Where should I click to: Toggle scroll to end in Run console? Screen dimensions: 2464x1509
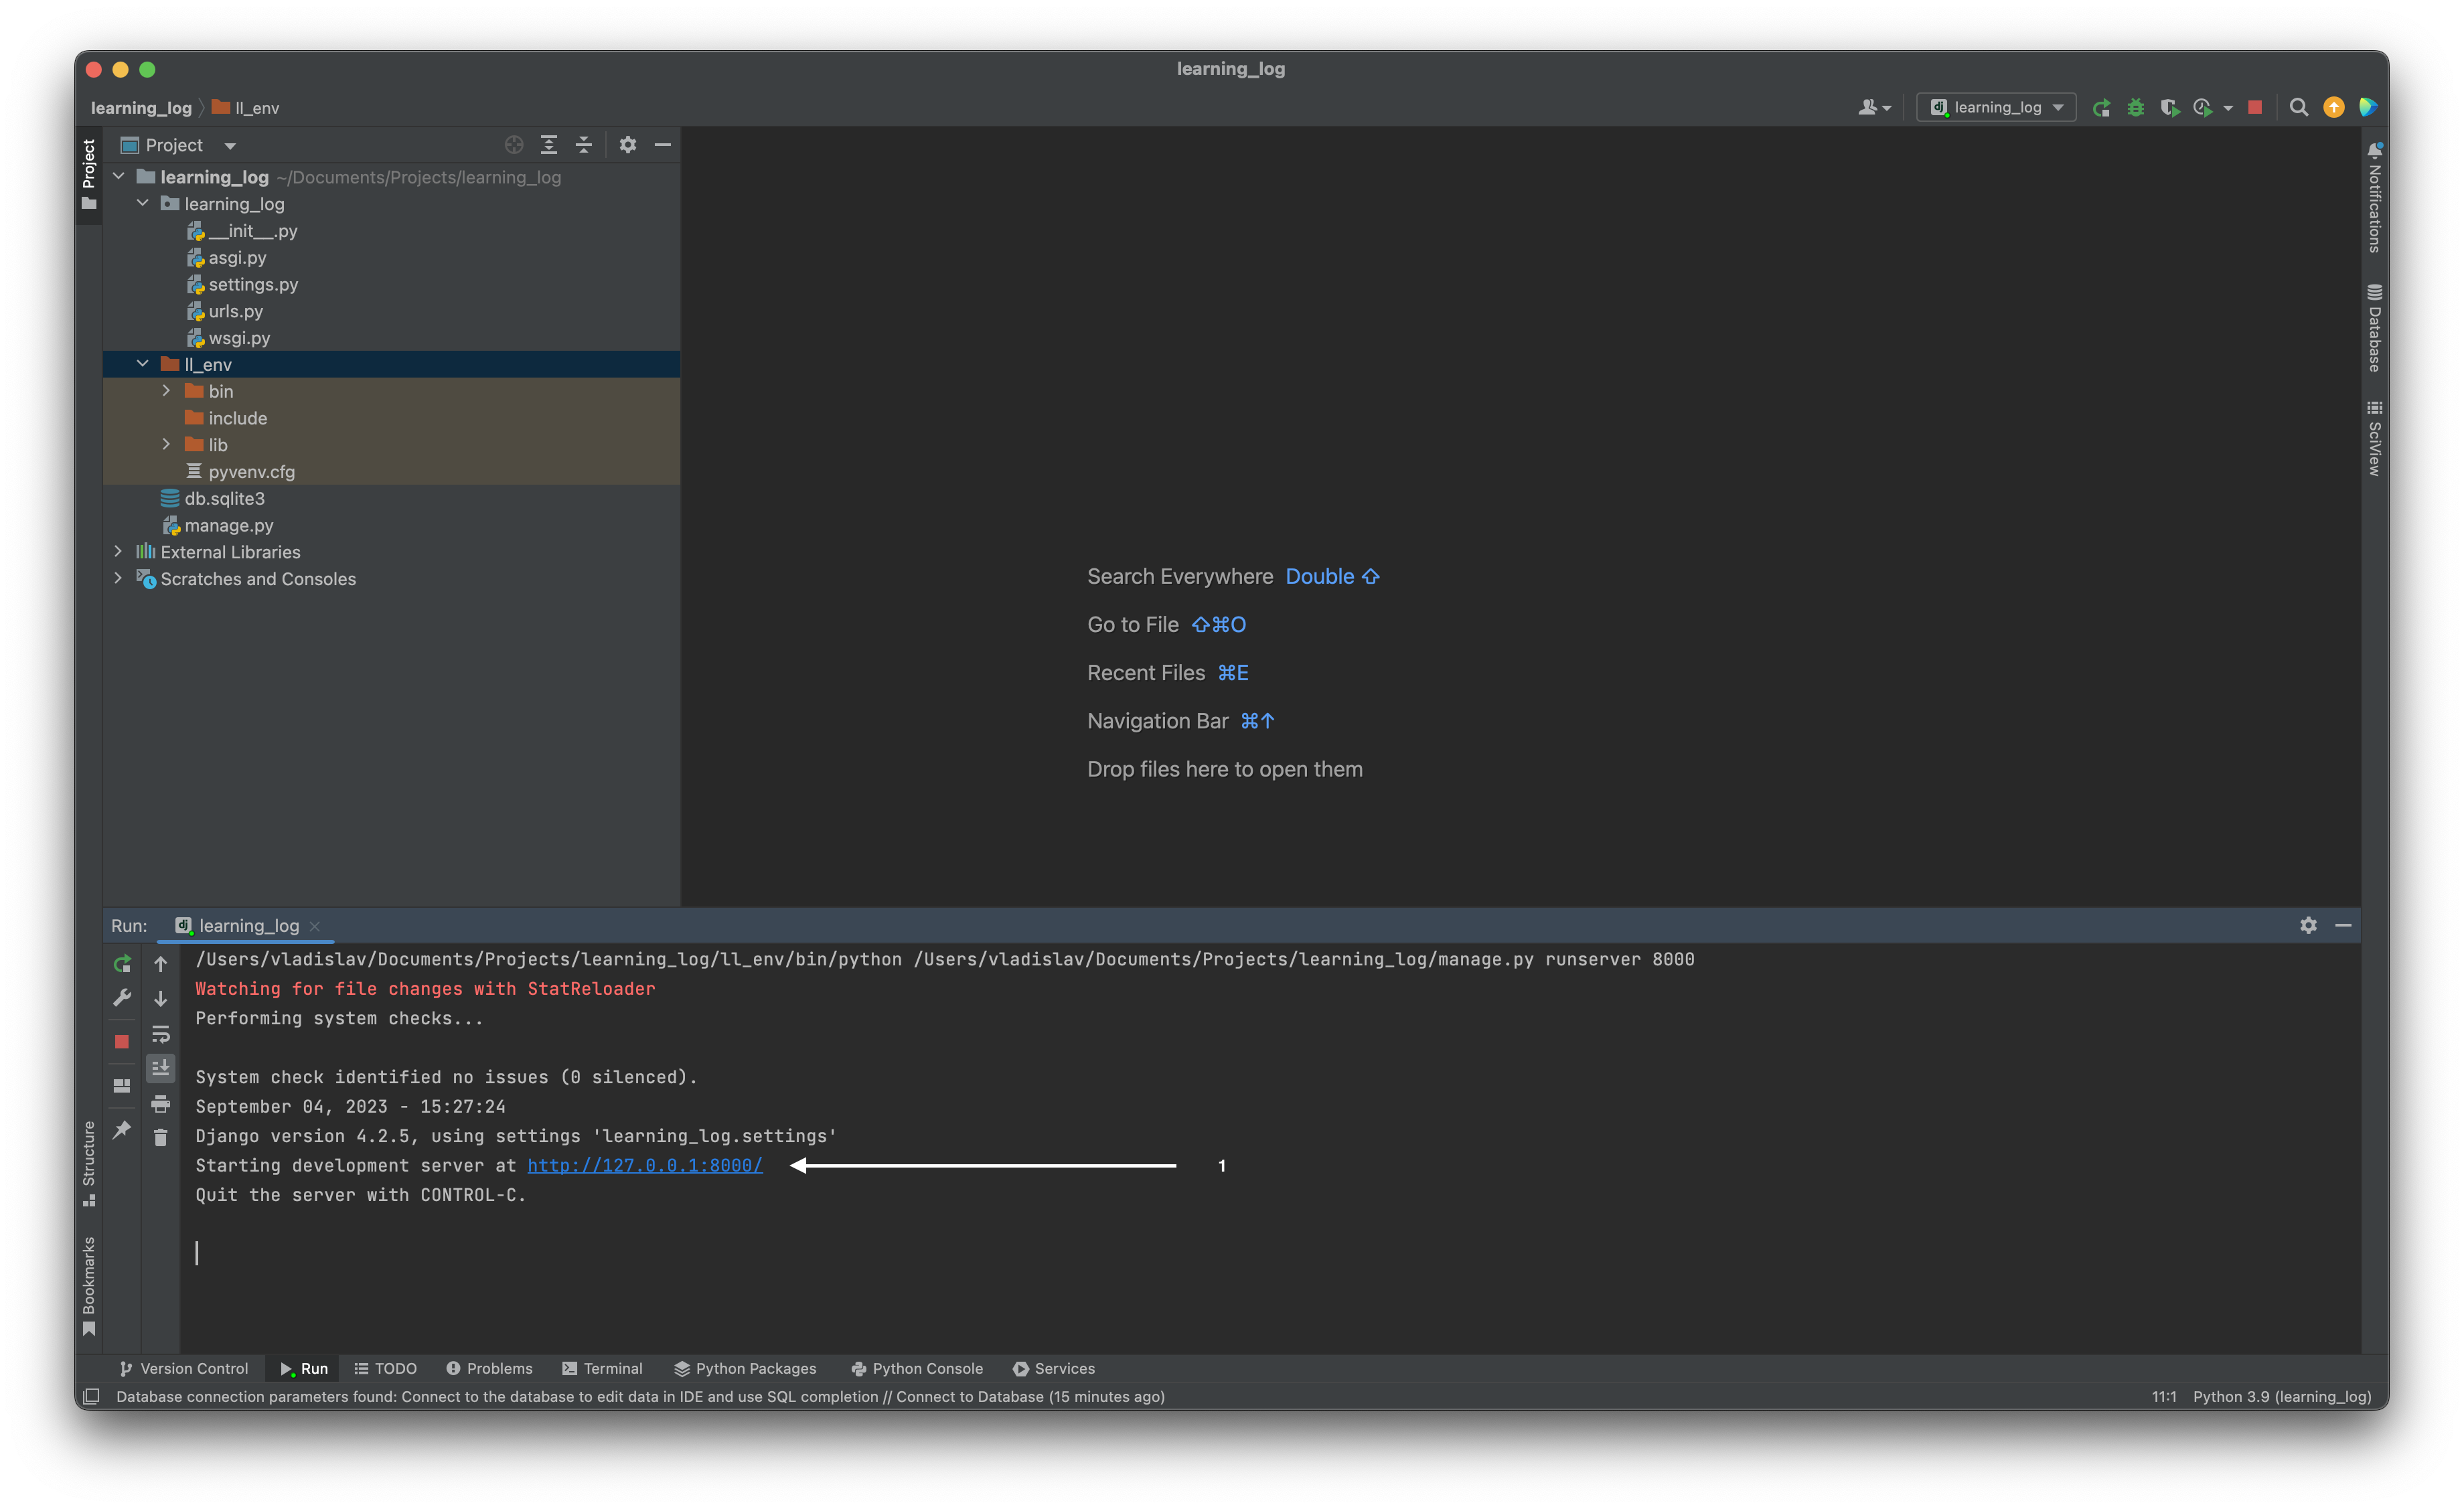pyautogui.click(x=160, y=1068)
